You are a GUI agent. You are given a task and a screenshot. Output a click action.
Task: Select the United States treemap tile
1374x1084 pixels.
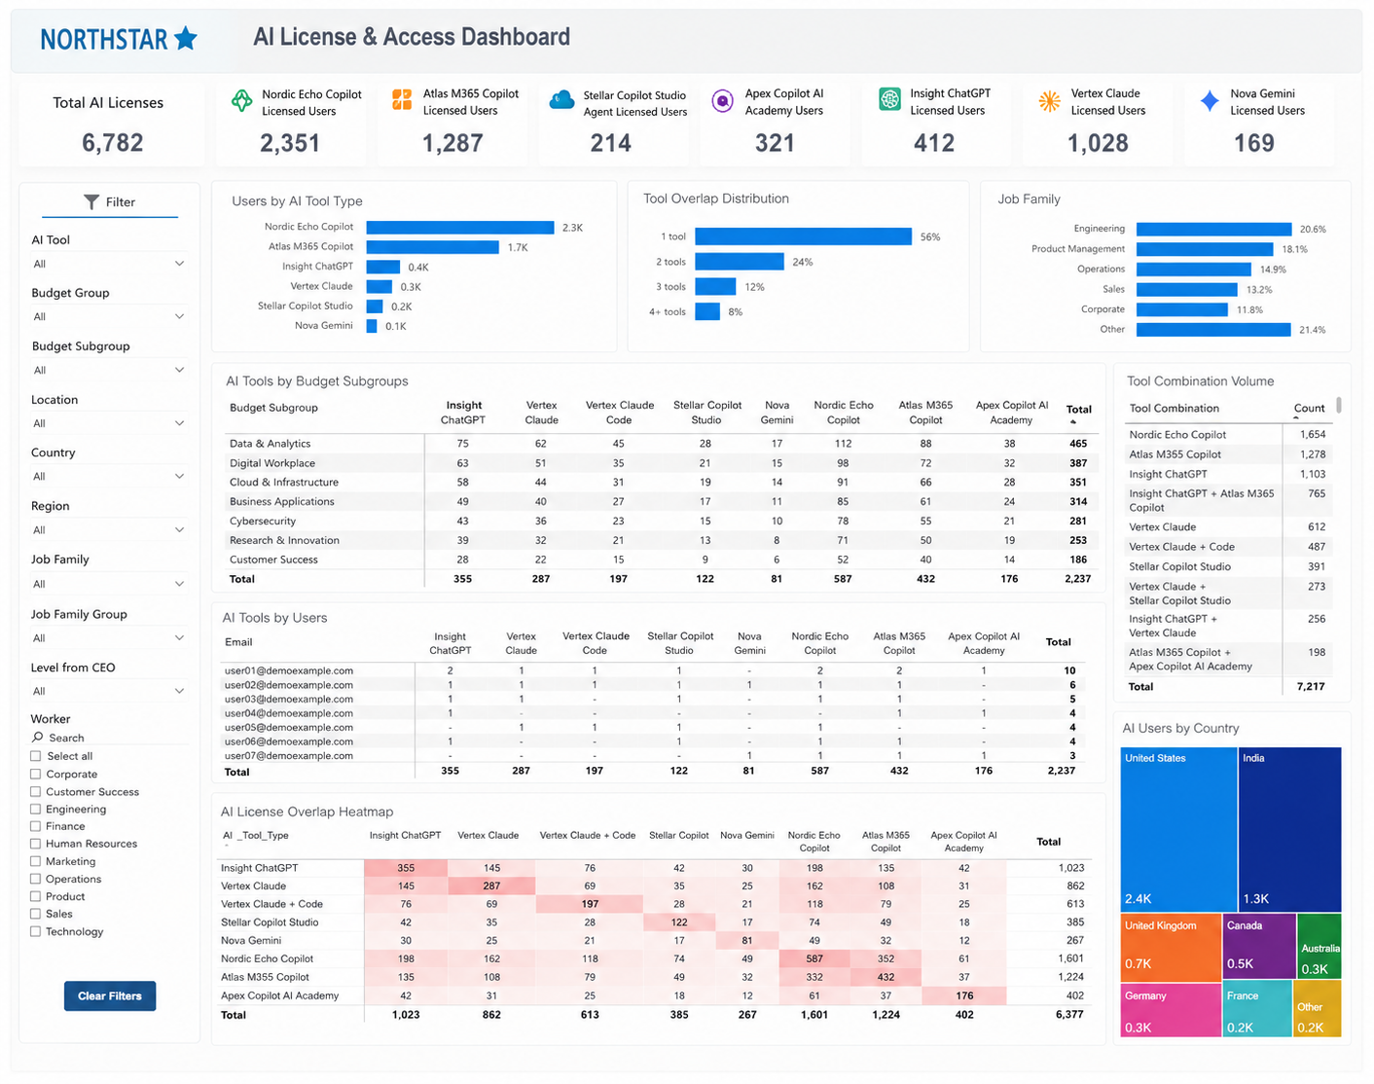[x=1178, y=829]
